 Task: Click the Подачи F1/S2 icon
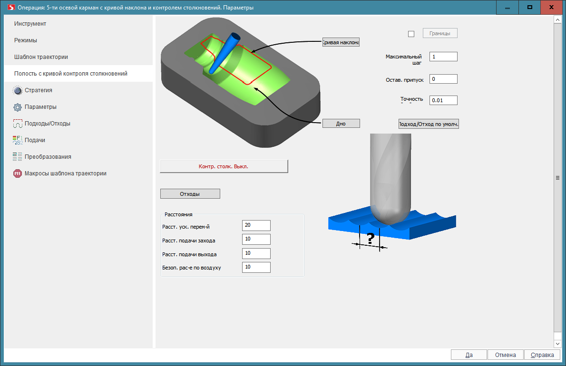(17, 140)
